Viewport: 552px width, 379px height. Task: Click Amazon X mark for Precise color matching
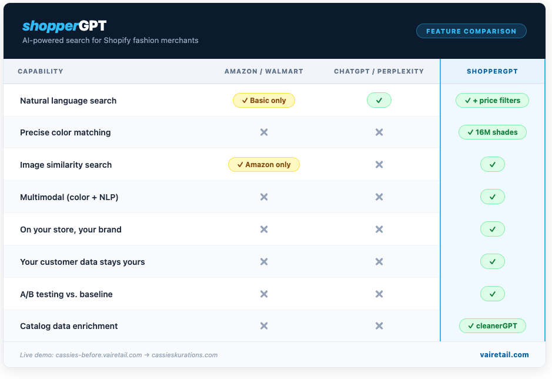click(x=264, y=132)
